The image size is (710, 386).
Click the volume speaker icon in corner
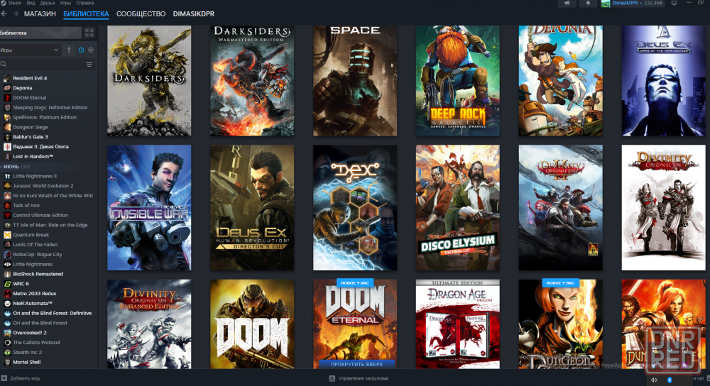coord(654,380)
